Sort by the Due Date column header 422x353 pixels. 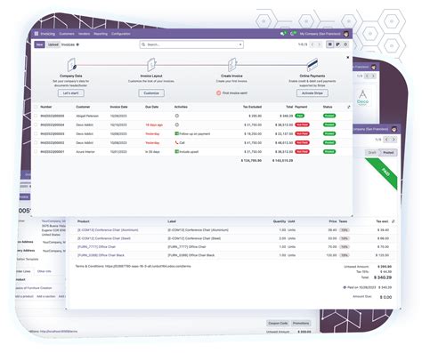coord(151,107)
